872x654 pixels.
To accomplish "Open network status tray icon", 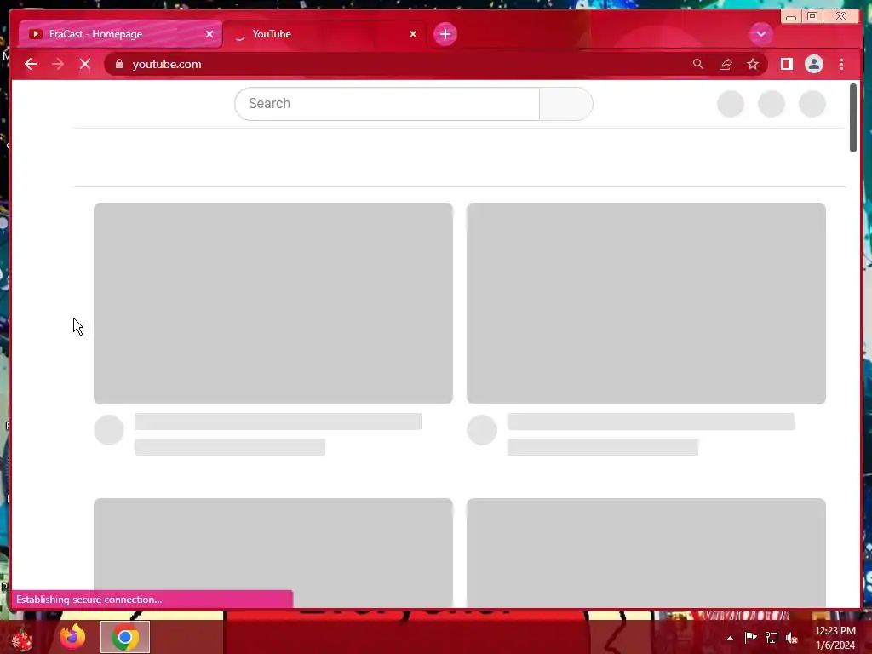I will coord(772,638).
